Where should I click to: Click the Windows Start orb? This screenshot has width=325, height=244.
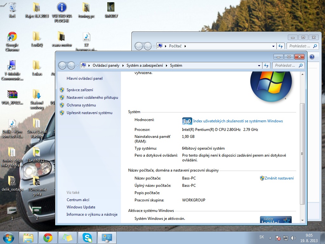pos(8,237)
